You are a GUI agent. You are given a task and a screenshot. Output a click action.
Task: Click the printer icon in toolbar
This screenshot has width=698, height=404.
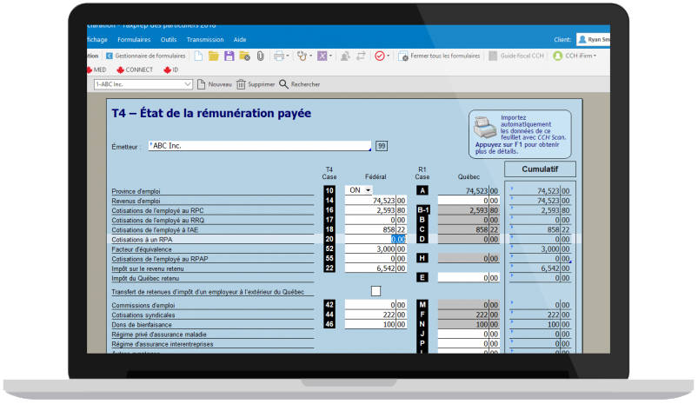(279, 56)
